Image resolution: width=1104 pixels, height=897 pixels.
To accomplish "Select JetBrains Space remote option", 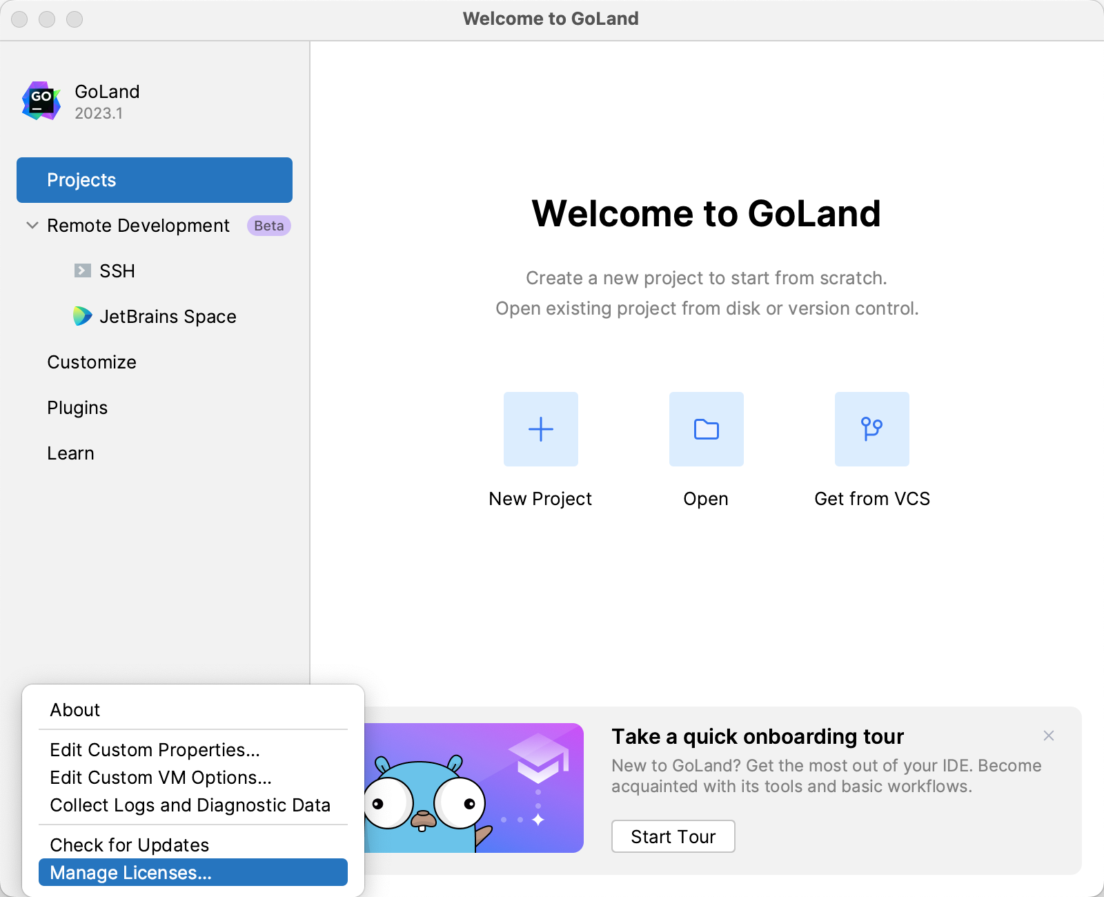I will pyautogui.click(x=168, y=317).
